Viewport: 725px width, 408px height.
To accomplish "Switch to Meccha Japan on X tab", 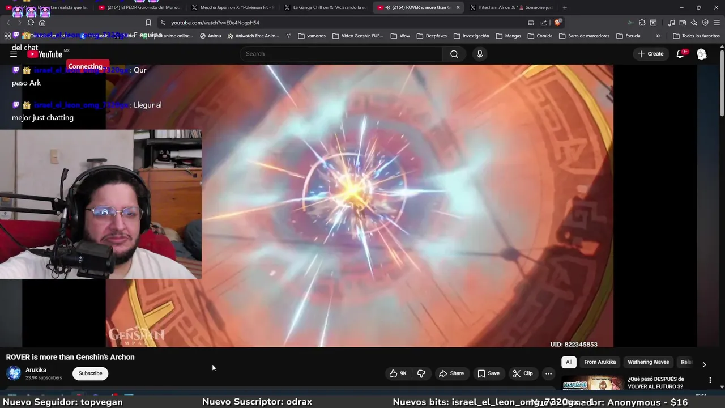I will 232,7.
